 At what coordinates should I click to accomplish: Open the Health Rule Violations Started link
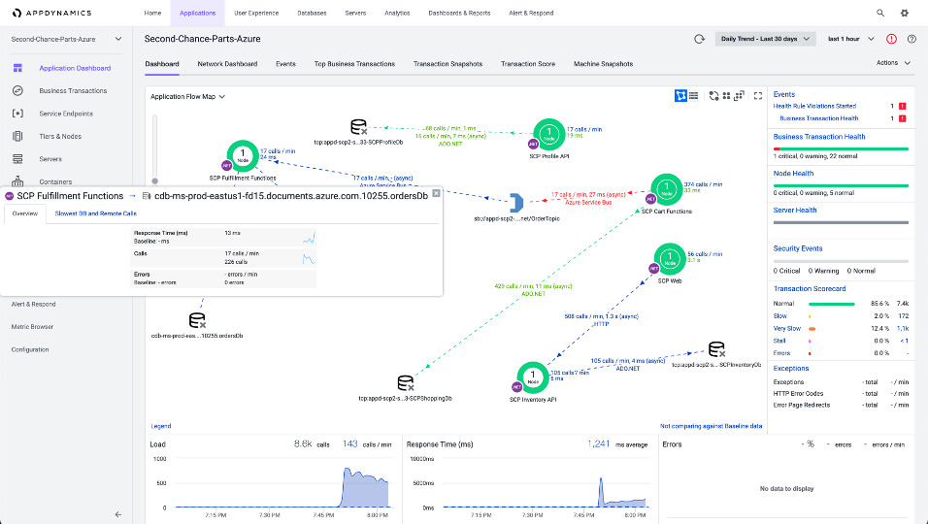[814, 106]
